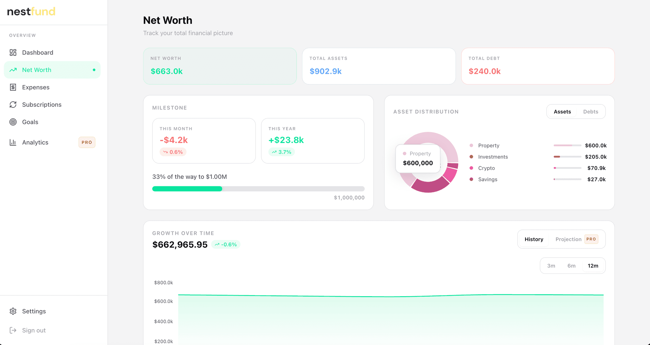Click the green active dot on Net Worth
650x345 pixels.
[94, 70]
